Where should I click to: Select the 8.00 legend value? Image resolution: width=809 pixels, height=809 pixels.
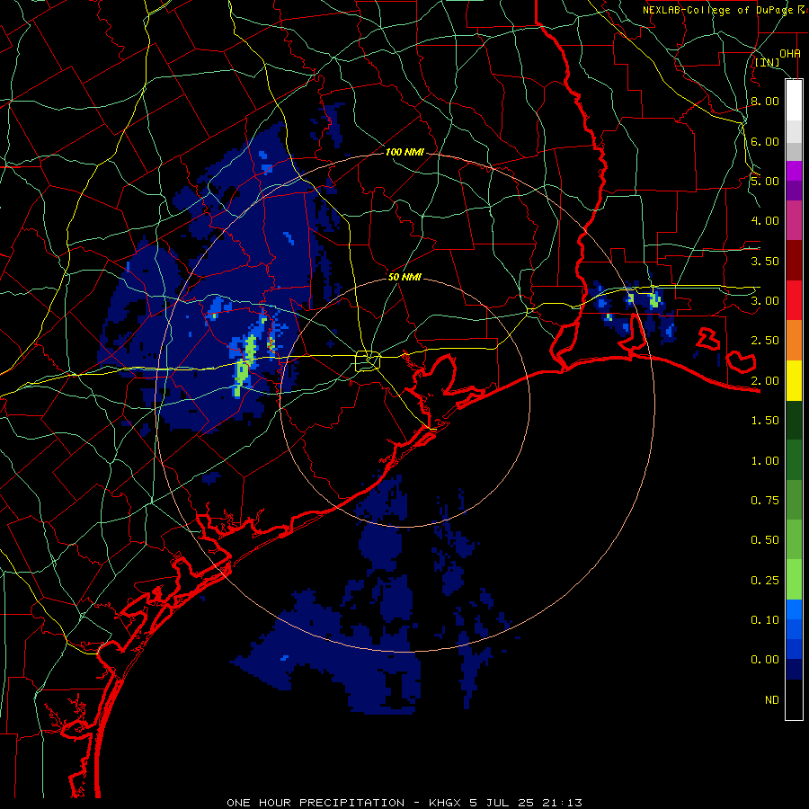[765, 101]
